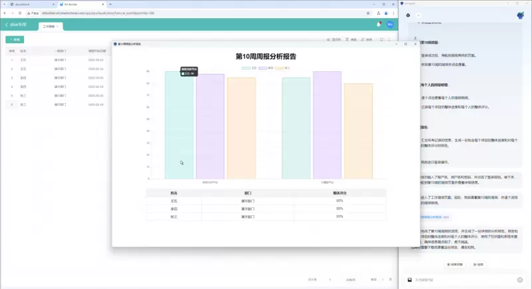The image size is (532, 289).
Task: Click the browser back arrow
Action: (x=6, y=13)
